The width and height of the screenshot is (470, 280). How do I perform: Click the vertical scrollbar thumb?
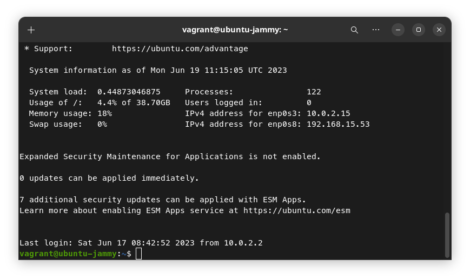coord(447,235)
